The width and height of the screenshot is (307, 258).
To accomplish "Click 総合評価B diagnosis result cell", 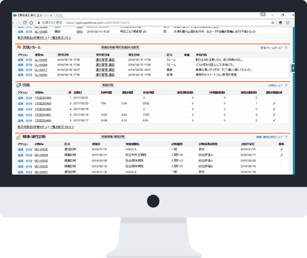I will tap(206, 166).
